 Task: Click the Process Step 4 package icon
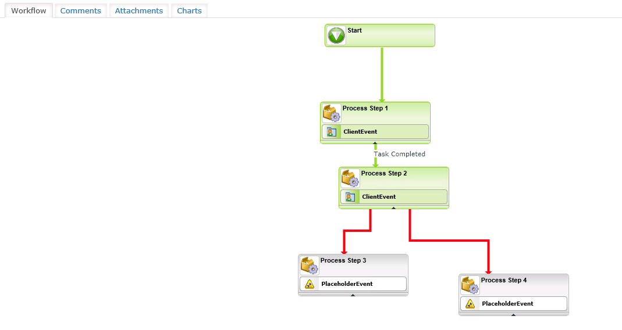tap(470, 285)
